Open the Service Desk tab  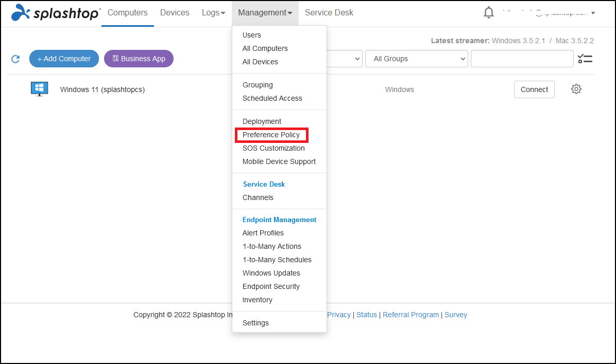[x=329, y=12]
